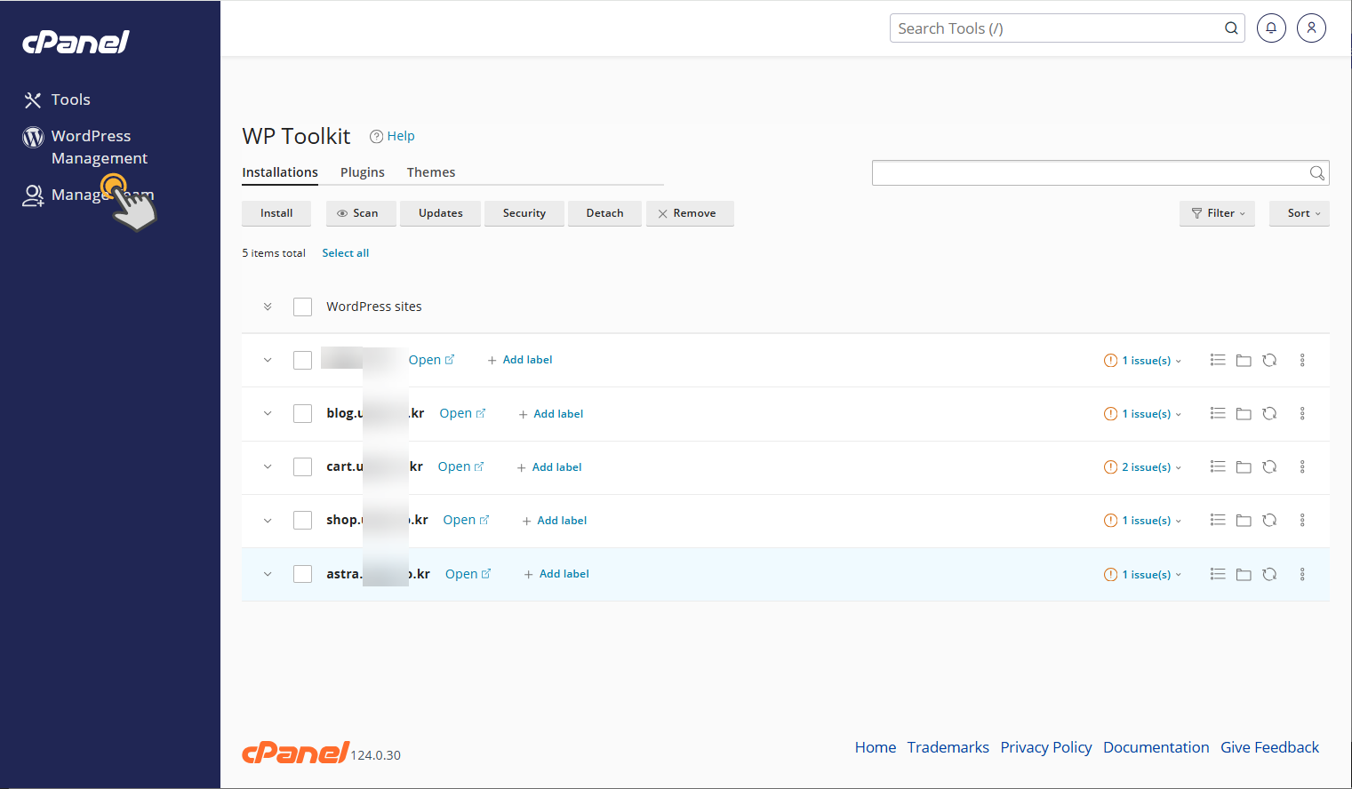Open the three-dot menu for cart site

click(1302, 466)
